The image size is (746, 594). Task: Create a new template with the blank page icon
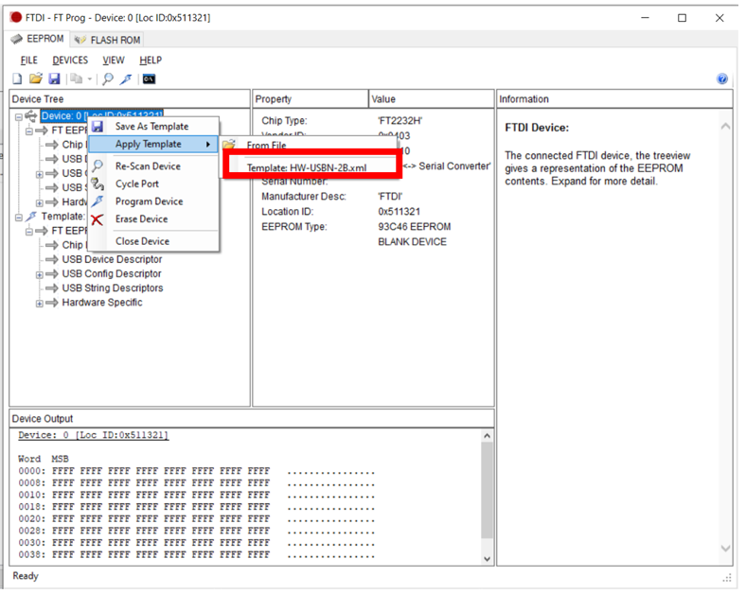[18, 79]
